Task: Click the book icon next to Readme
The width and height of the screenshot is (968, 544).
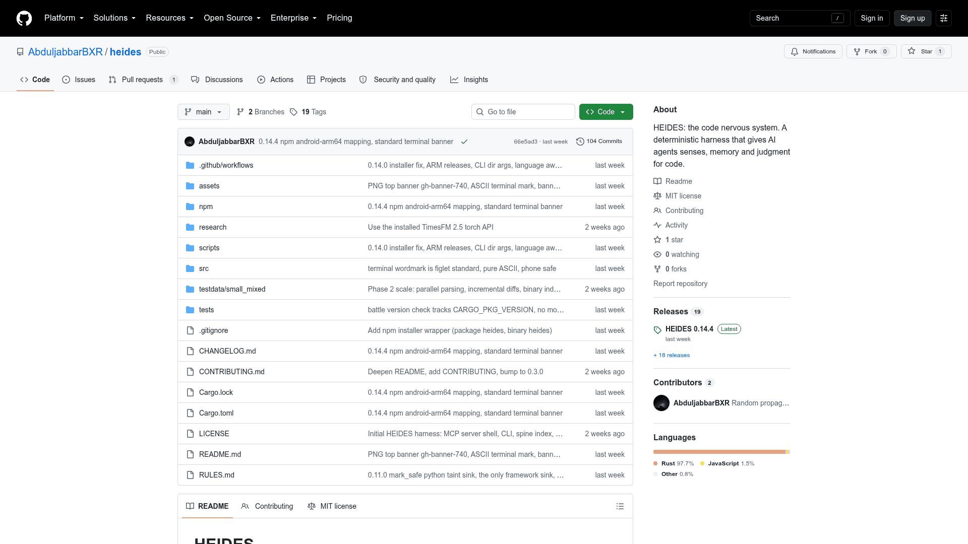Action: pos(657,181)
